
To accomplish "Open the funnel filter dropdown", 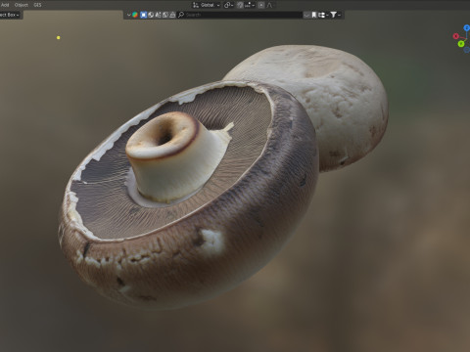I will click(336, 15).
